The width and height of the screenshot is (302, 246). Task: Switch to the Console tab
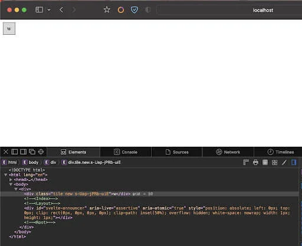point(126,152)
